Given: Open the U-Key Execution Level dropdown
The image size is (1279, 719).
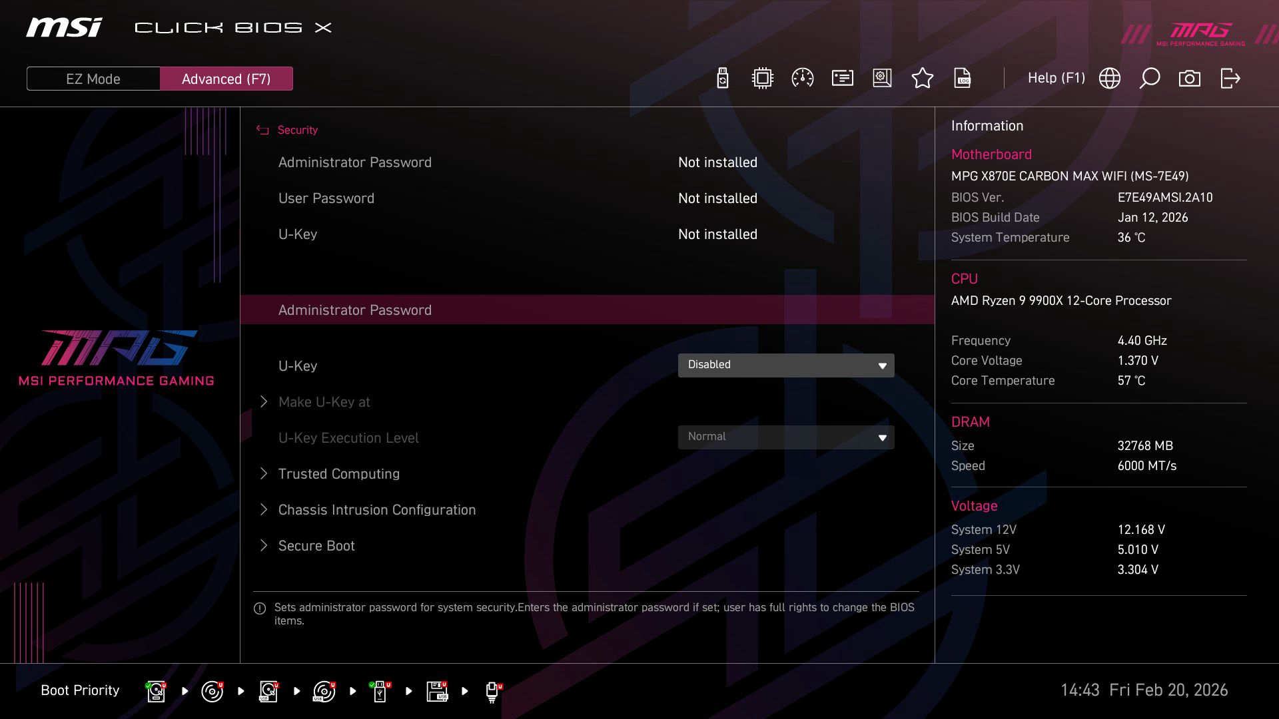Looking at the screenshot, I should point(786,437).
